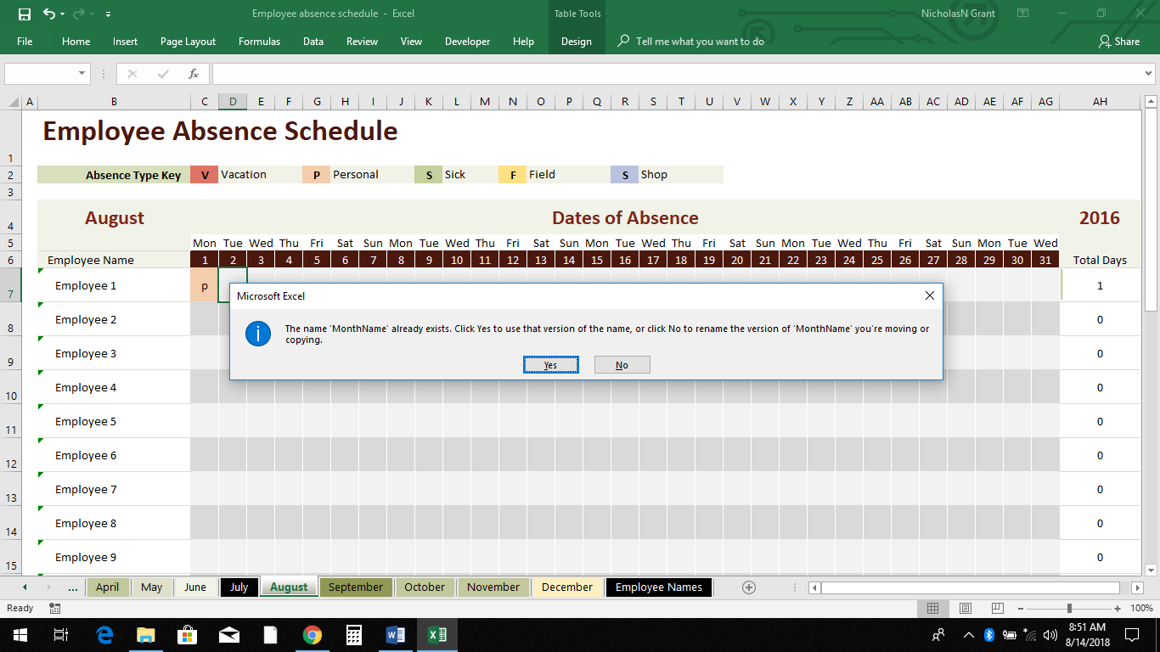
Task: Click the Select All corner triangle
Action: point(14,102)
